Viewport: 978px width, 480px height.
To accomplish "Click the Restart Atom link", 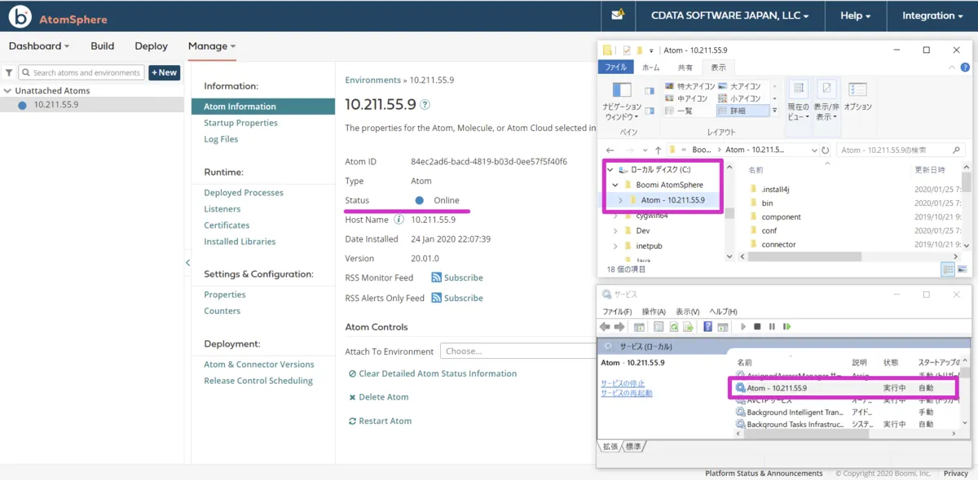I will [380, 421].
